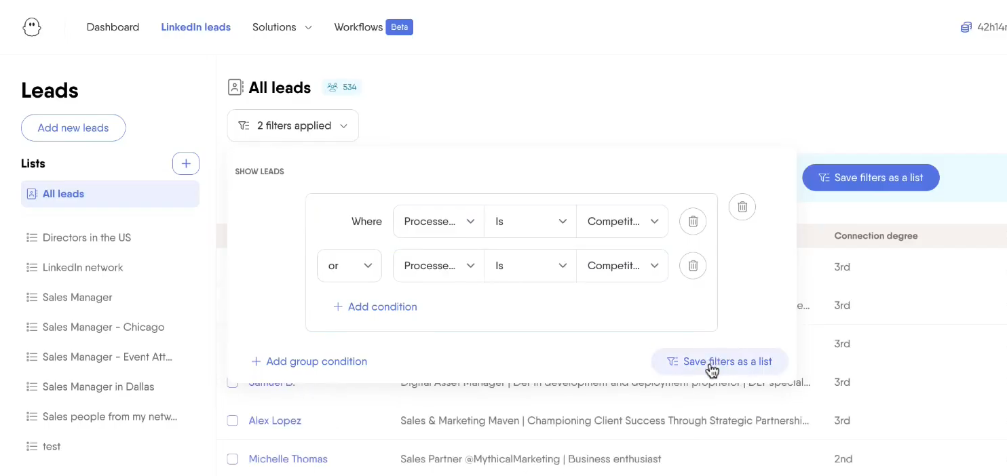Create a new list with the plus icon
1007x476 pixels.
pyautogui.click(x=186, y=163)
